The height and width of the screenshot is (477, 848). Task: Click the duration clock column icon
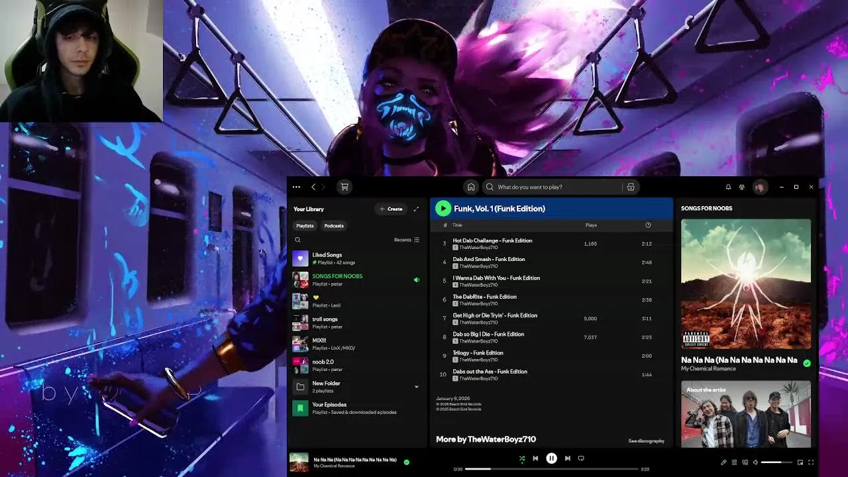point(648,225)
